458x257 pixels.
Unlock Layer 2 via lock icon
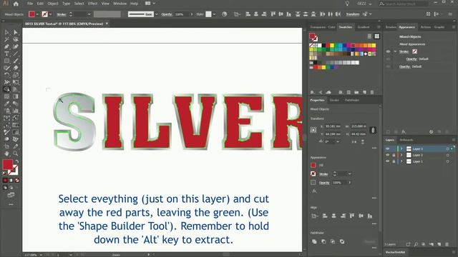click(x=394, y=155)
